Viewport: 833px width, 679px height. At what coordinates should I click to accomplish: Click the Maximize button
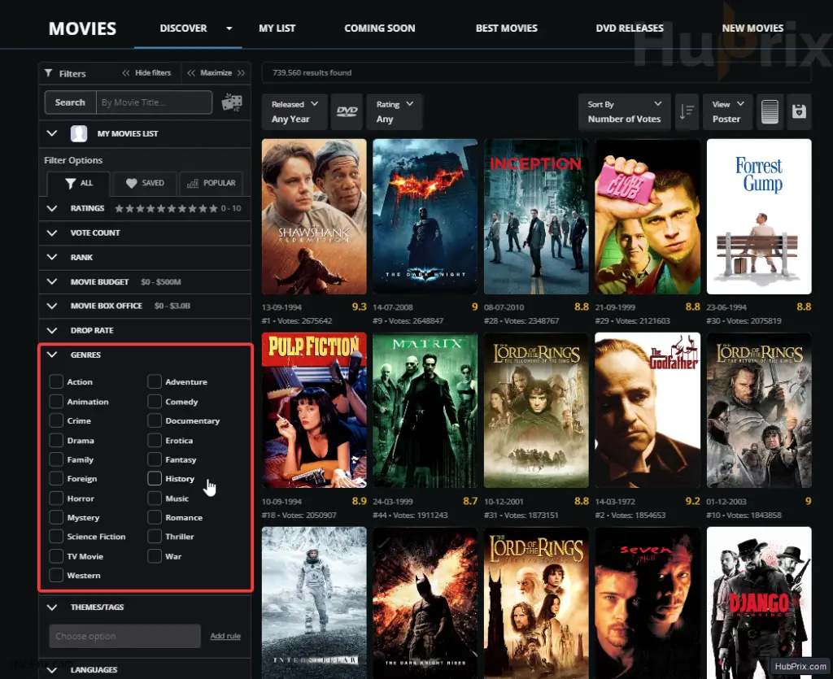[216, 72]
